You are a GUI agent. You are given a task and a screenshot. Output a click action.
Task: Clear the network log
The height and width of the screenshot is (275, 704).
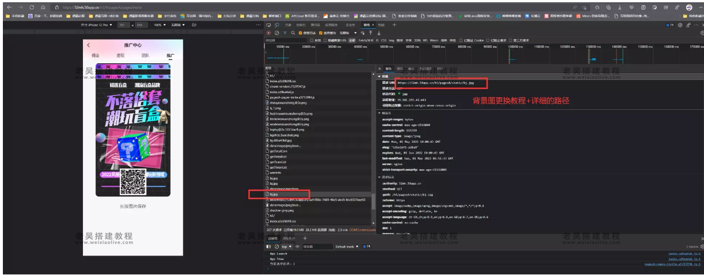[x=277, y=33]
